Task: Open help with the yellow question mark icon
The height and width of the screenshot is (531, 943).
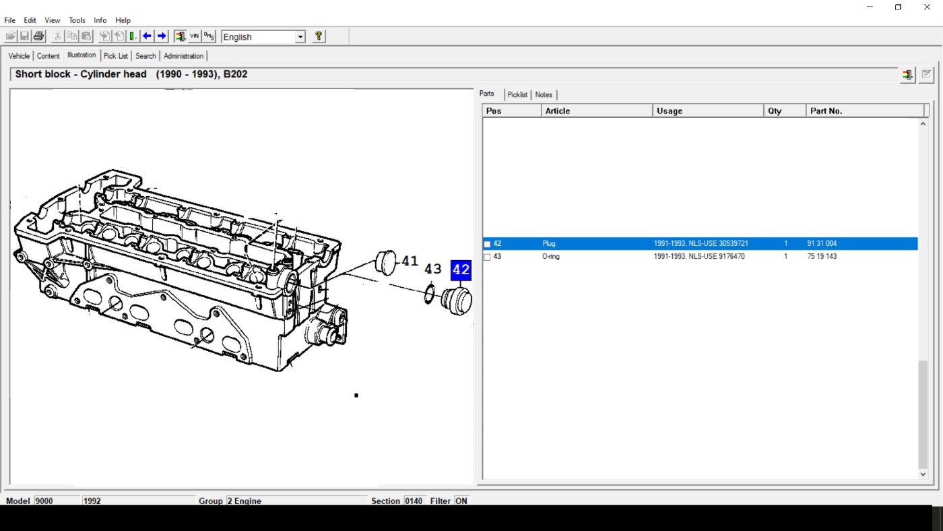Action: (319, 36)
